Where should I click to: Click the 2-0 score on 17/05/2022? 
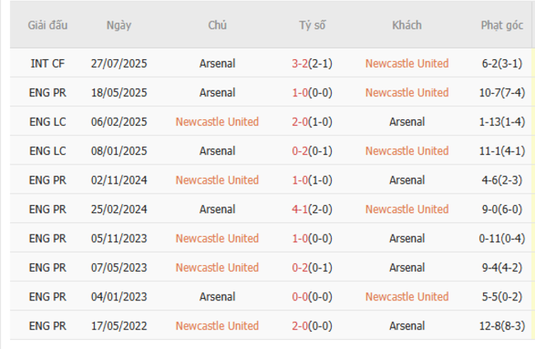301,326
